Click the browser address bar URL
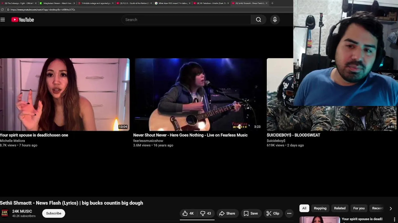The image size is (398, 223). coord(43,10)
